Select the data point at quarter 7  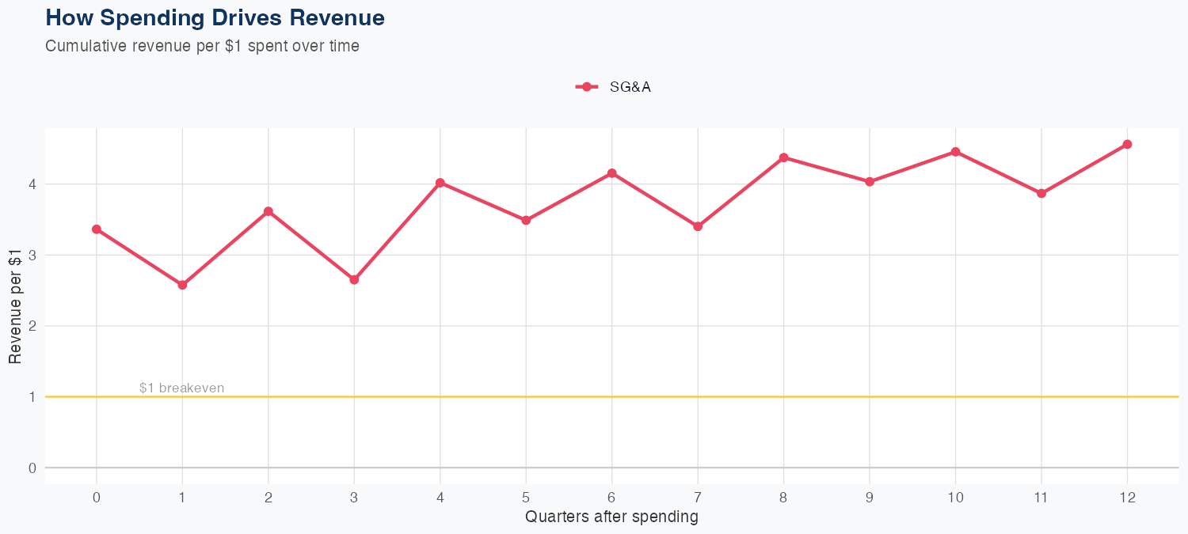click(x=698, y=226)
